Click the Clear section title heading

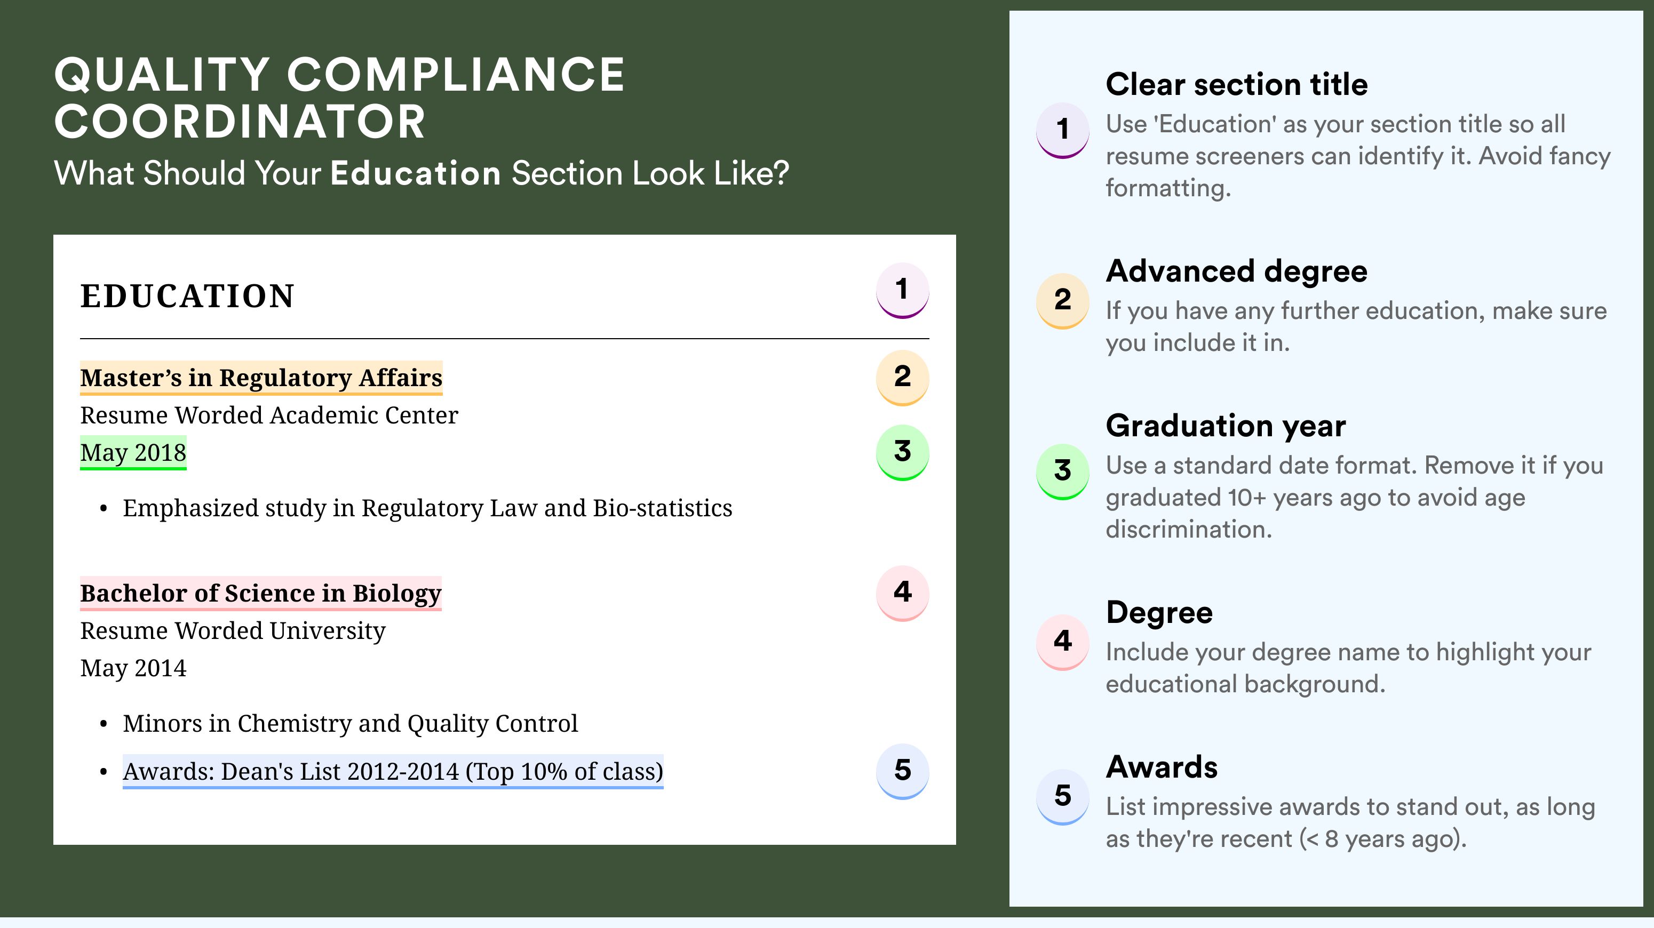[1237, 84]
